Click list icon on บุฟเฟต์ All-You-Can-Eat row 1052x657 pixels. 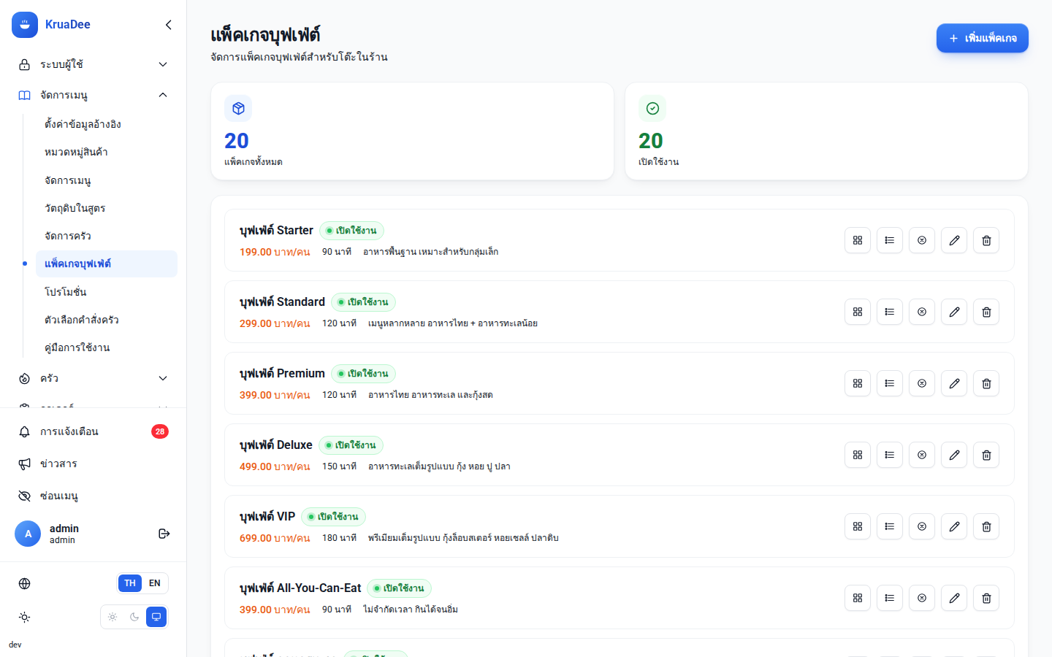tap(890, 598)
